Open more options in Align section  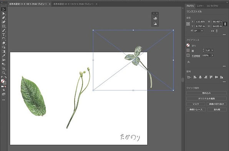pyautogui.click(x=224, y=82)
